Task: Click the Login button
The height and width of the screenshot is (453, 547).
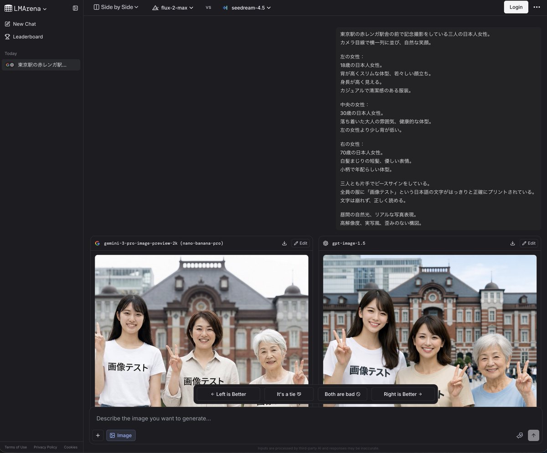Action: point(516,7)
